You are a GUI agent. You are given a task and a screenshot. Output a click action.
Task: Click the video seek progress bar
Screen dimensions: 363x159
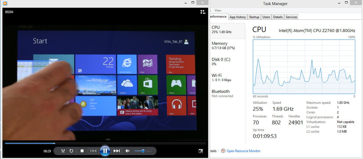pos(105,143)
